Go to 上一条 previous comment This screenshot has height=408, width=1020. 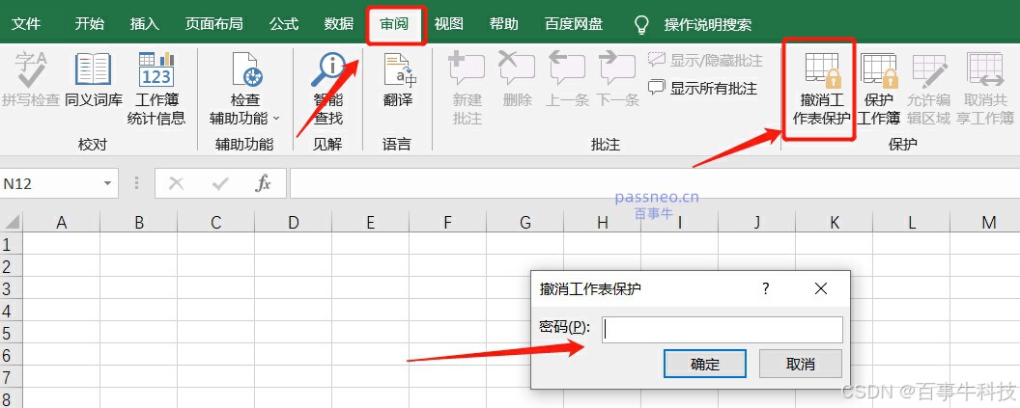tap(567, 79)
